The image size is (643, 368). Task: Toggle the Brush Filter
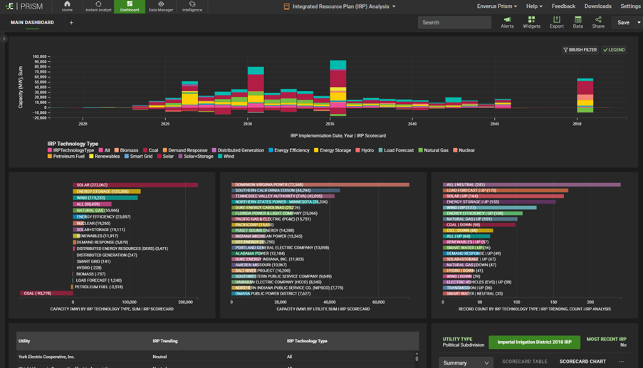pos(580,50)
